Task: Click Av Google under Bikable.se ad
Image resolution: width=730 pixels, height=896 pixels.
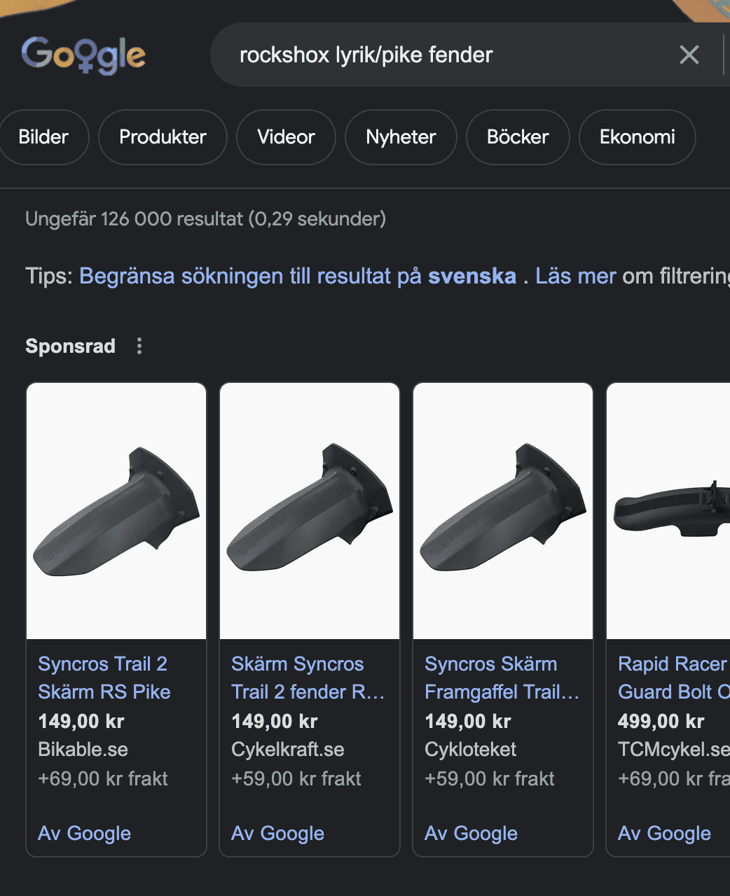Action: tap(85, 833)
